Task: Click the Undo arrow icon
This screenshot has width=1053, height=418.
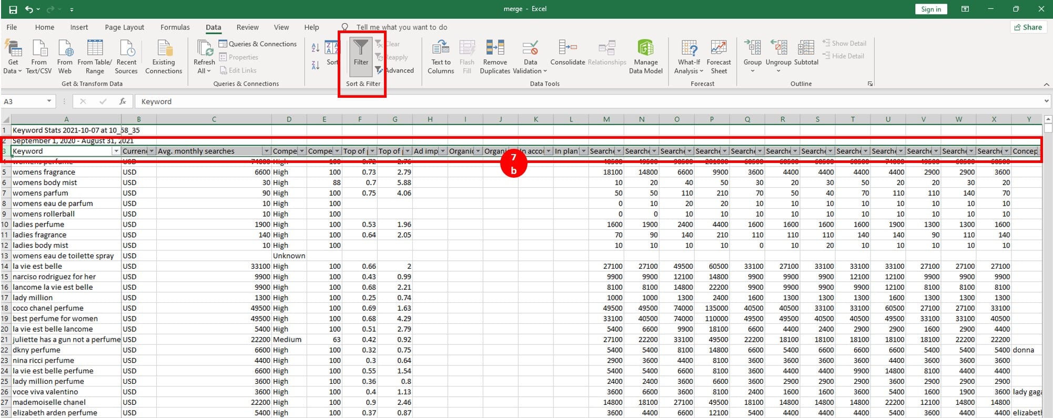Action: [29, 9]
